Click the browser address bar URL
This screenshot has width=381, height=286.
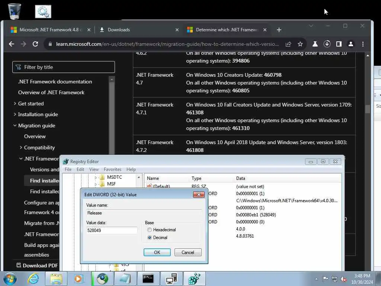pyautogui.click(x=167, y=44)
